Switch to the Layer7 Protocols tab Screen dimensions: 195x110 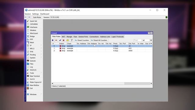(x=118, y=37)
